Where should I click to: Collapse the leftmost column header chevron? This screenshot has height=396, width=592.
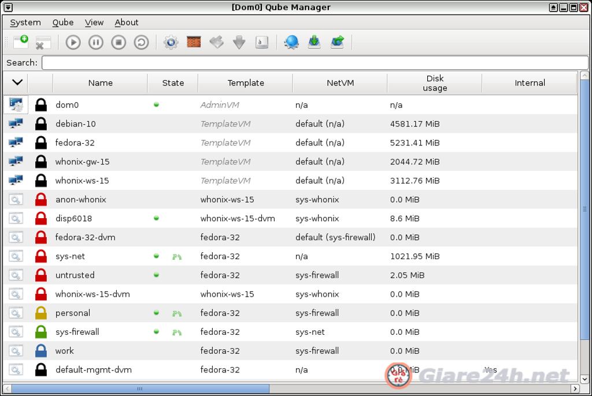tap(17, 83)
